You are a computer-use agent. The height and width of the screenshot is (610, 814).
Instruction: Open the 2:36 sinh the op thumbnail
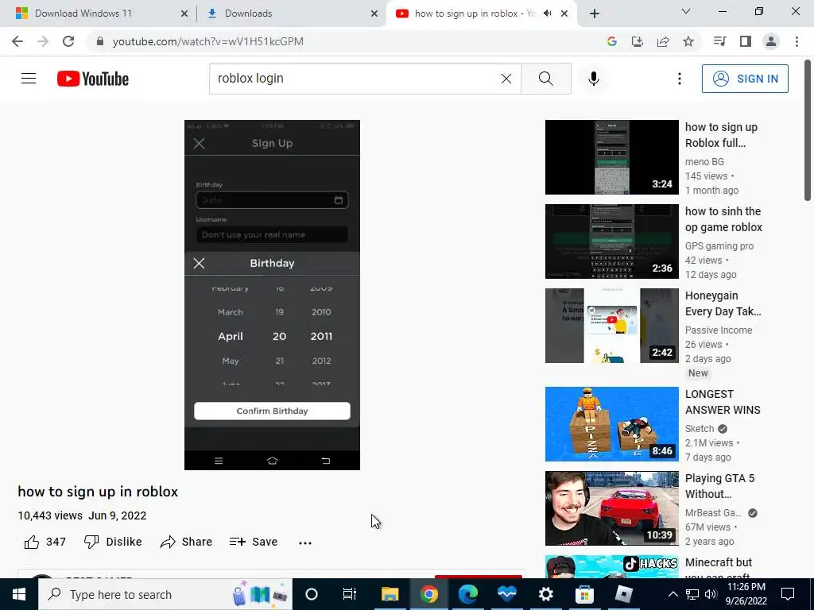click(611, 241)
